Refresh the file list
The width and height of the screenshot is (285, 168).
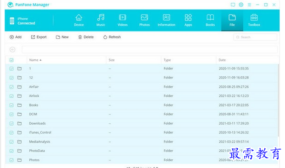112,37
